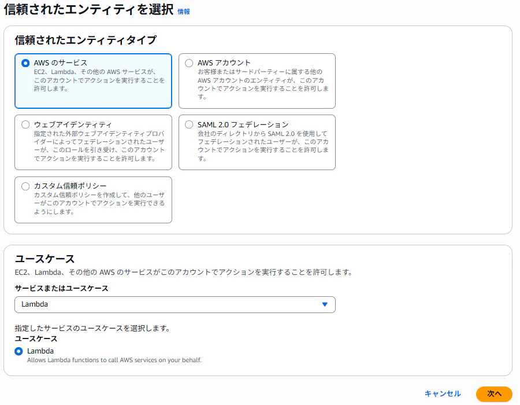Click the カスタム信頼ポリシー description text
This screenshot has height=405, width=520.
pyautogui.click(x=99, y=203)
